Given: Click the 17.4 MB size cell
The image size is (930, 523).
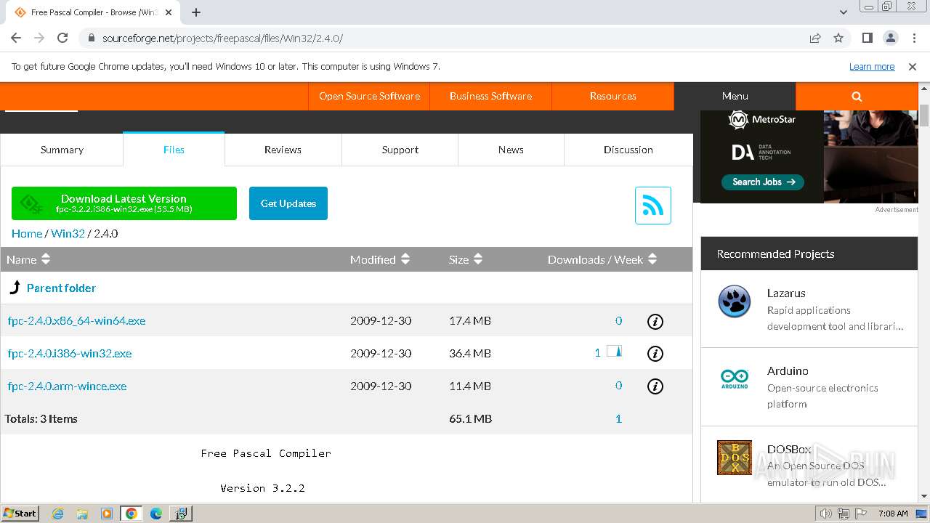Looking at the screenshot, I should [469, 320].
